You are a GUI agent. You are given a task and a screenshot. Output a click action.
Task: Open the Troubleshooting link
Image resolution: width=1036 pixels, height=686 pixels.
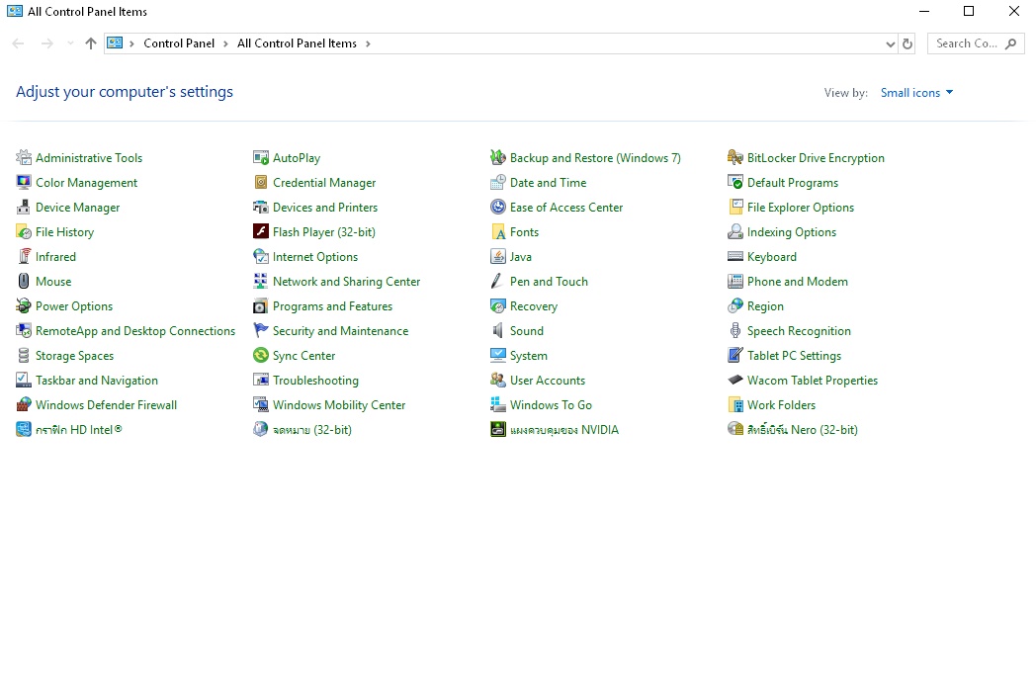coord(315,380)
